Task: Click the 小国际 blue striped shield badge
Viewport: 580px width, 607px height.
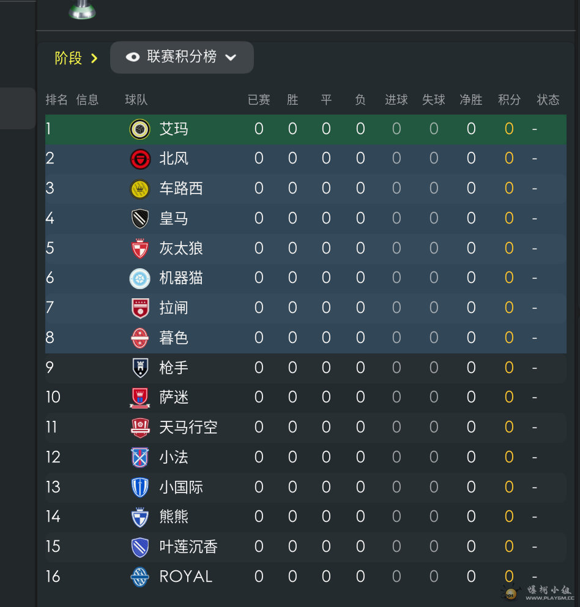Action: point(139,487)
